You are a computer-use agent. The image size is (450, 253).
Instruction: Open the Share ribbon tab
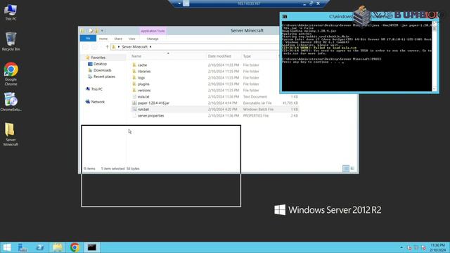[x=118, y=39]
